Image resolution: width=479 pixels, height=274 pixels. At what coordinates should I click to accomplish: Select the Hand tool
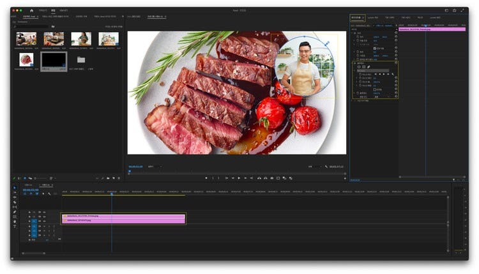click(14, 222)
